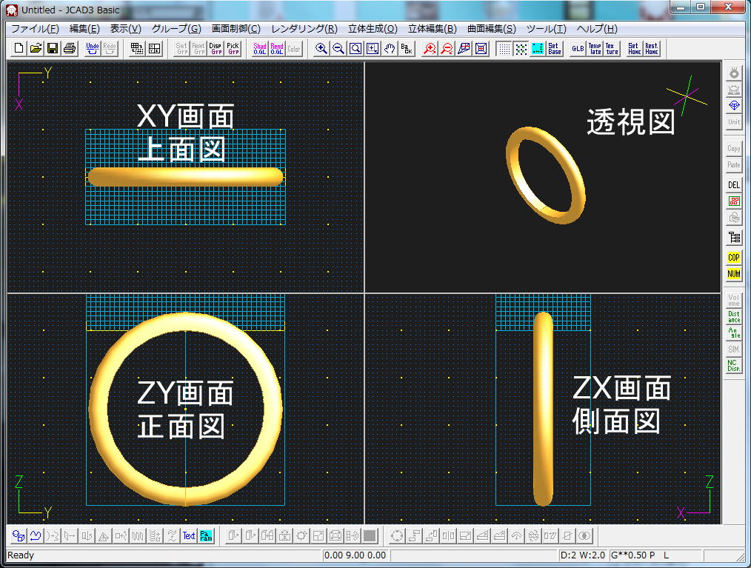Activate the hand pan tool

pyautogui.click(x=390, y=49)
